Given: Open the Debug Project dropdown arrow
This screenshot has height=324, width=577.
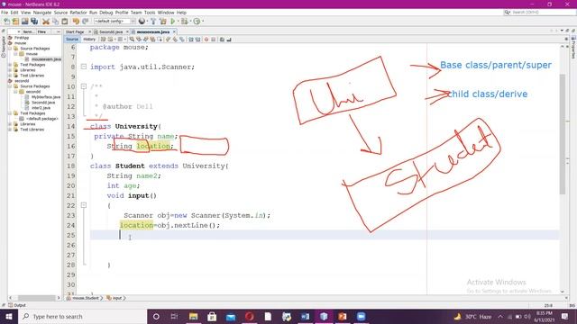Looking at the screenshot, I should click(190, 22).
